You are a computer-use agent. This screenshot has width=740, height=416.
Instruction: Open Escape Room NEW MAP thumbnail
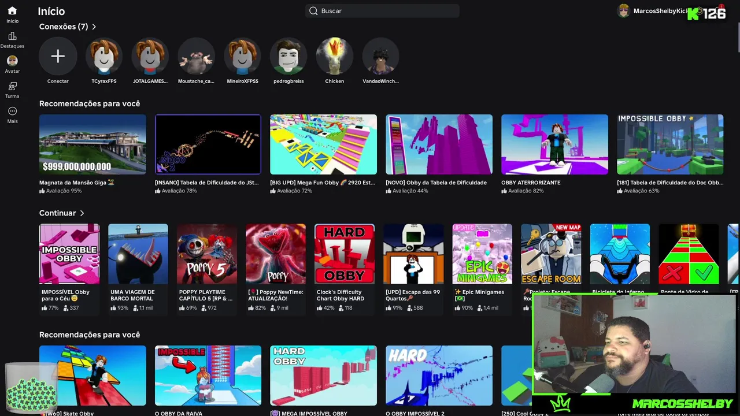(551, 254)
